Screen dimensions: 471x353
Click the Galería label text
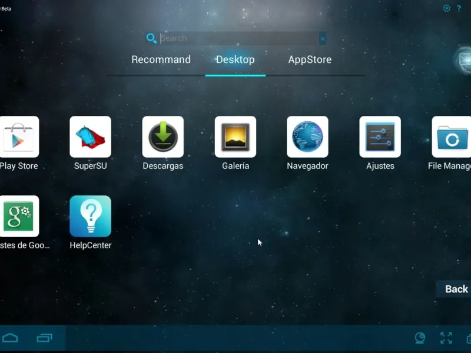pyautogui.click(x=235, y=166)
